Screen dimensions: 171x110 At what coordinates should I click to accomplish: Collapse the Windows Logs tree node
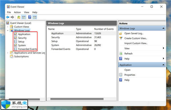point(8,30)
